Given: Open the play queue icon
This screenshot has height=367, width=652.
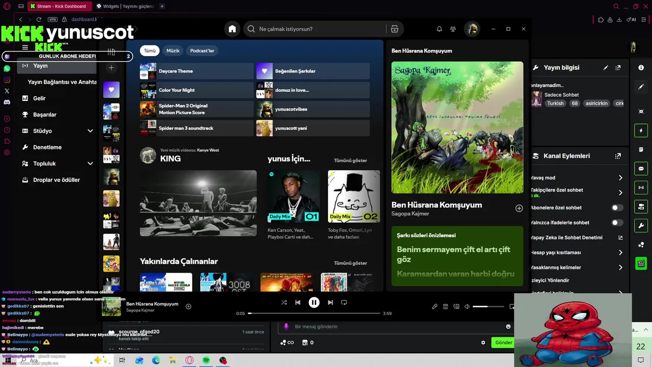Looking at the screenshot, I should (x=445, y=306).
